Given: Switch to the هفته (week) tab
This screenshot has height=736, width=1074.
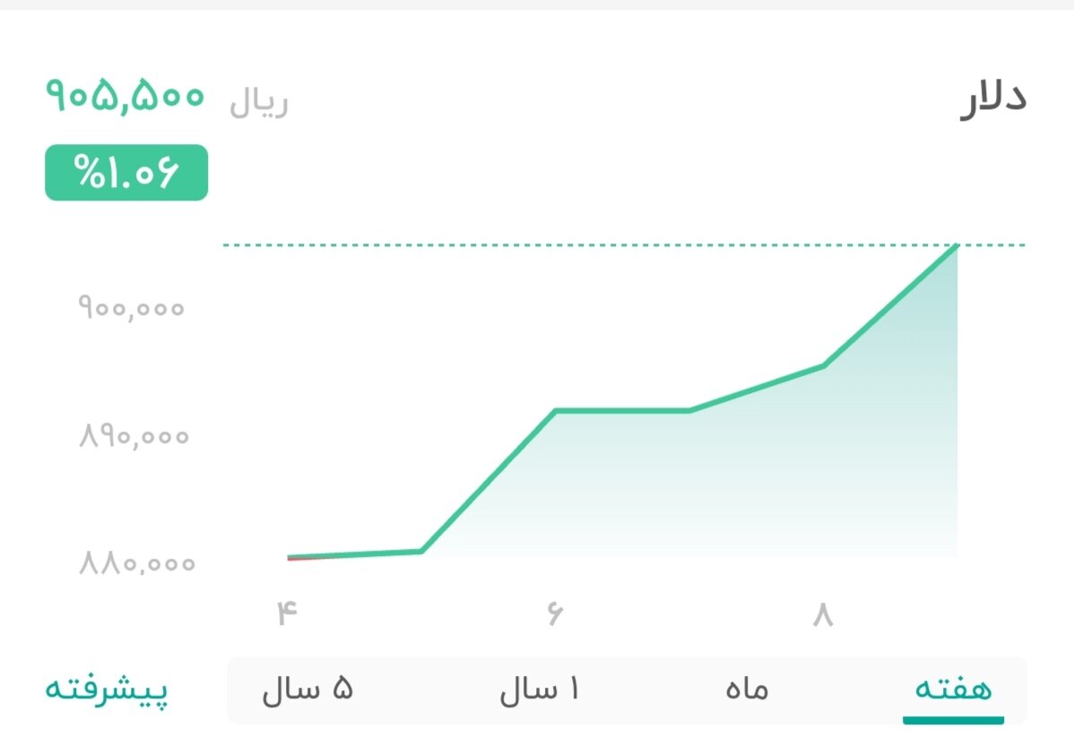Looking at the screenshot, I should click(x=953, y=689).
